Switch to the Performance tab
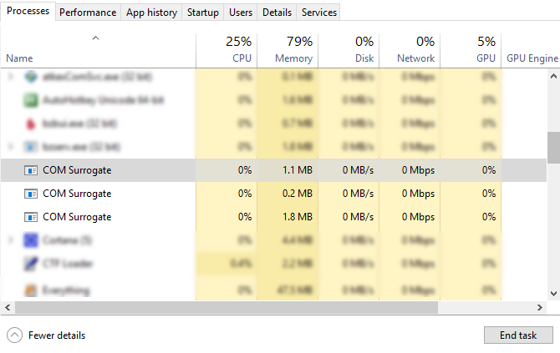The width and height of the screenshot is (560, 353). point(88,13)
